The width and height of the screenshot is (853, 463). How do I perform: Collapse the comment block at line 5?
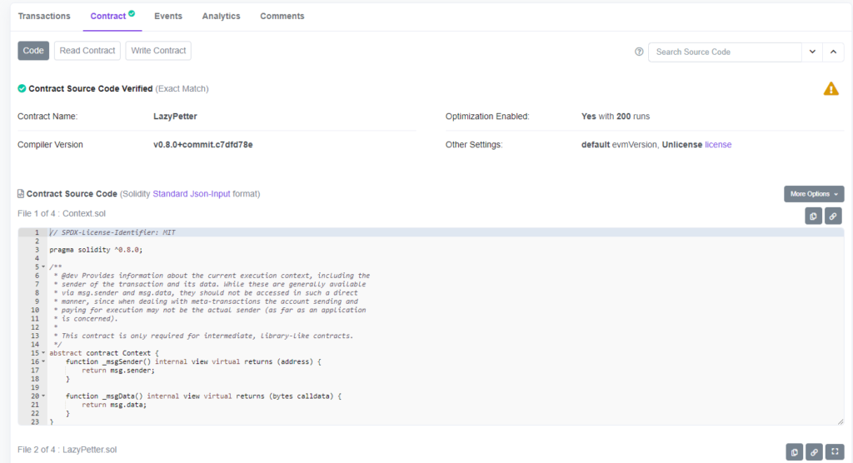coord(43,266)
